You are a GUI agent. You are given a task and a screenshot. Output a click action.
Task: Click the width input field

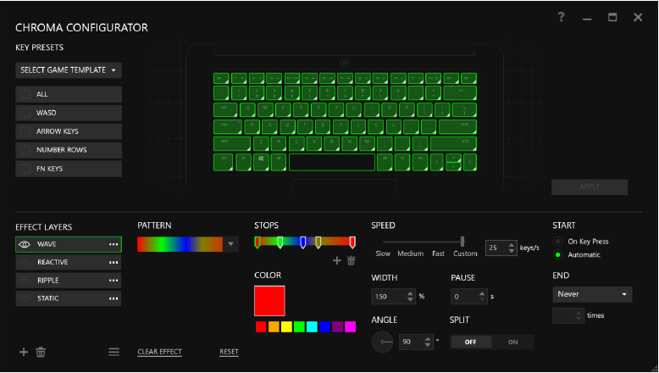coord(389,297)
